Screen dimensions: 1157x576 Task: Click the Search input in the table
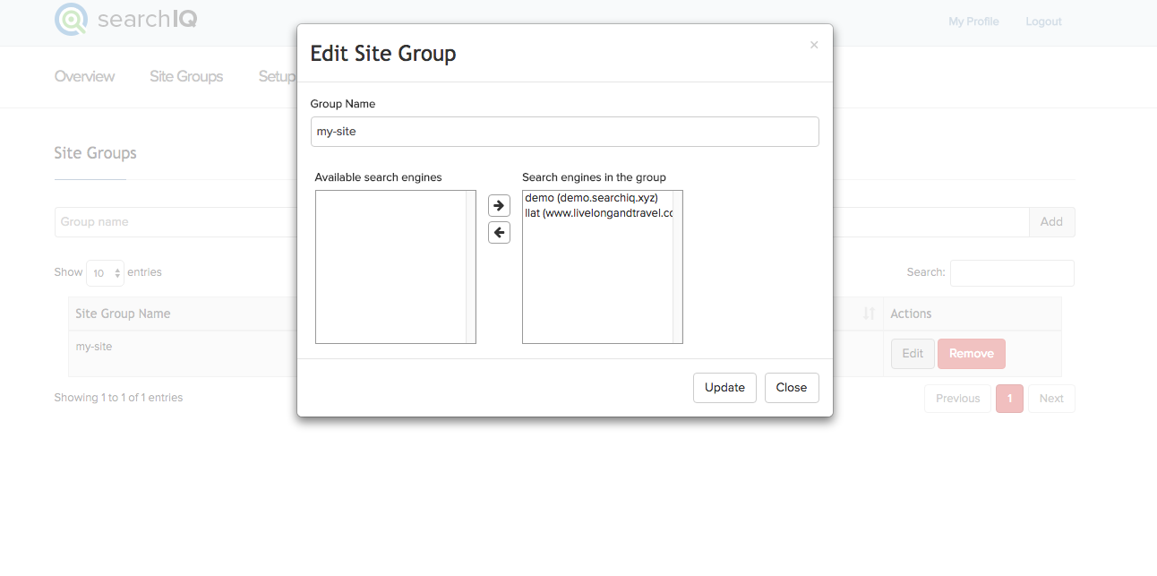coord(1011,273)
